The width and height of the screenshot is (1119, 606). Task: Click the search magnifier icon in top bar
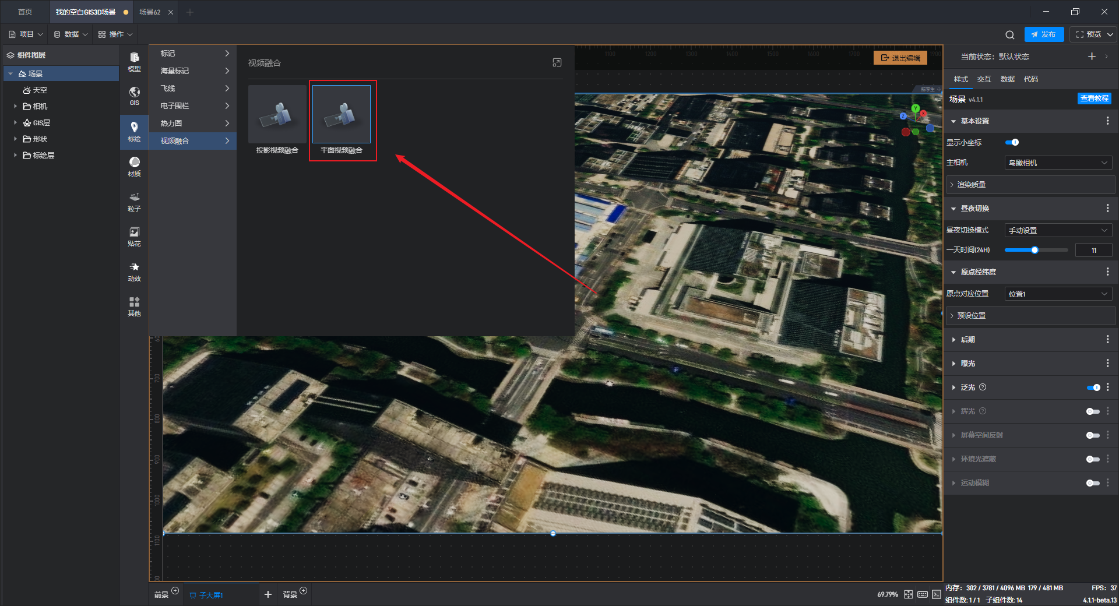click(1010, 34)
